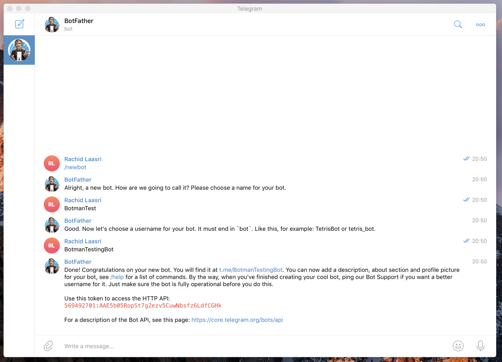The image size is (502, 362).
Task: Click the RL avatar beside the /newbot message
Action: click(52, 163)
